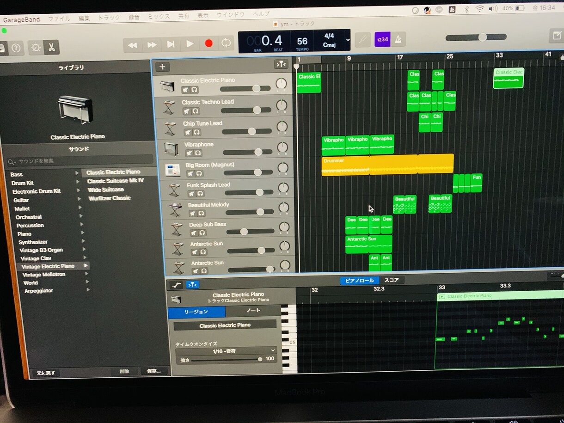This screenshot has width=564, height=423.
Task: Toggle the Cycle loop button
Action: (226, 43)
